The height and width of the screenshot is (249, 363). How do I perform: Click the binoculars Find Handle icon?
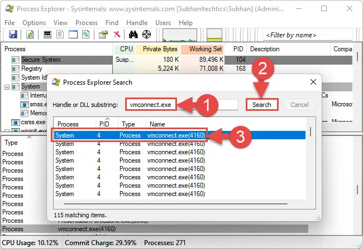click(133, 35)
